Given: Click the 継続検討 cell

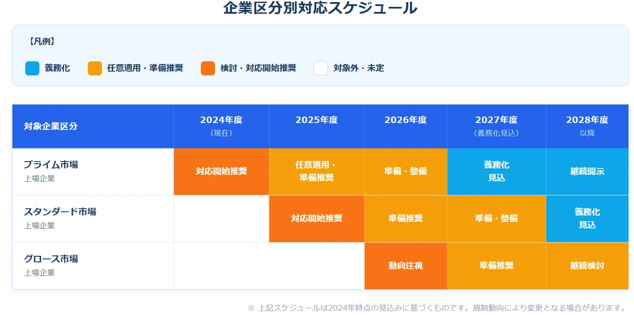Looking at the screenshot, I should coord(588,266).
